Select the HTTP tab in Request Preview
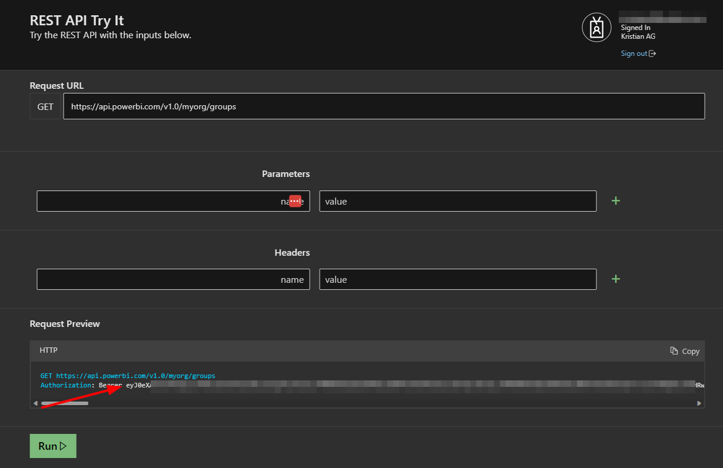Image resolution: width=723 pixels, height=468 pixels. pos(48,350)
